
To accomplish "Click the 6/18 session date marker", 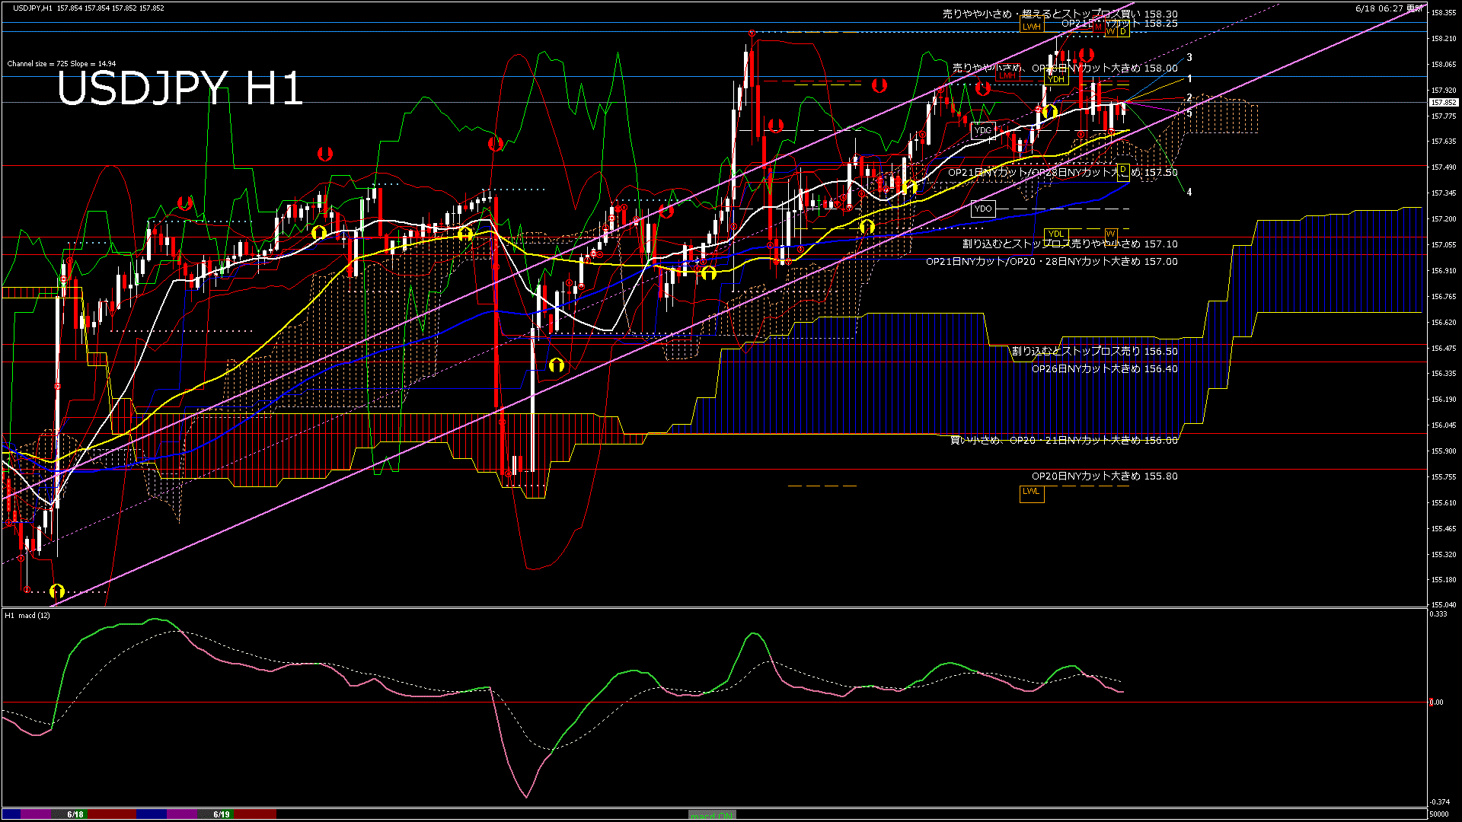I will (x=75, y=814).
